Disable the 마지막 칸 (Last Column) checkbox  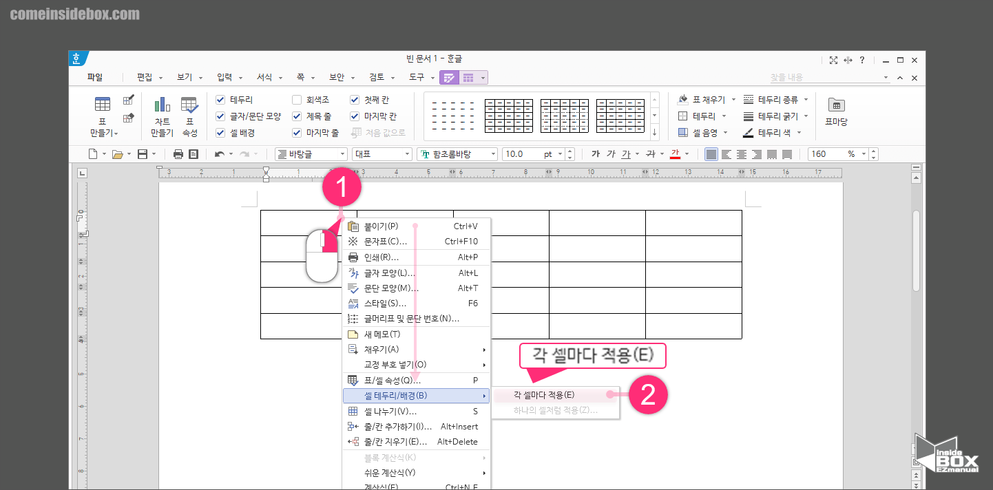coord(354,114)
